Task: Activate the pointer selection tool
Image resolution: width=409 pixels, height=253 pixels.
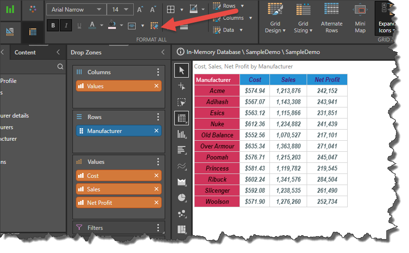Action: click(182, 71)
